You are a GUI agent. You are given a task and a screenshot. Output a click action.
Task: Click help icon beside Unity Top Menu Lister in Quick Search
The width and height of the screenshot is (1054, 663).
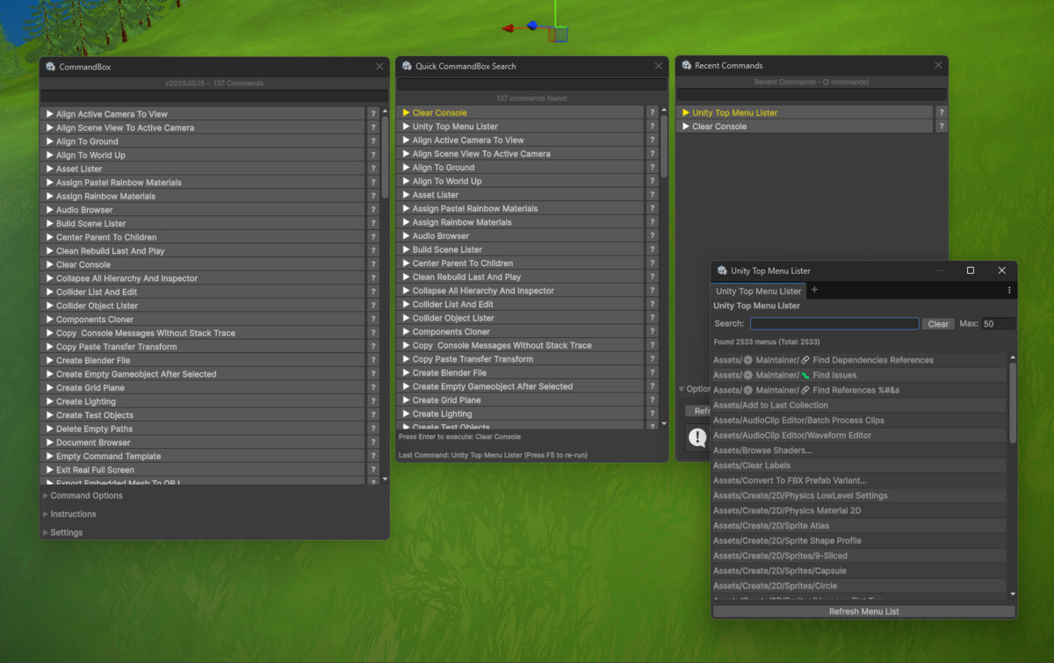pos(652,126)
